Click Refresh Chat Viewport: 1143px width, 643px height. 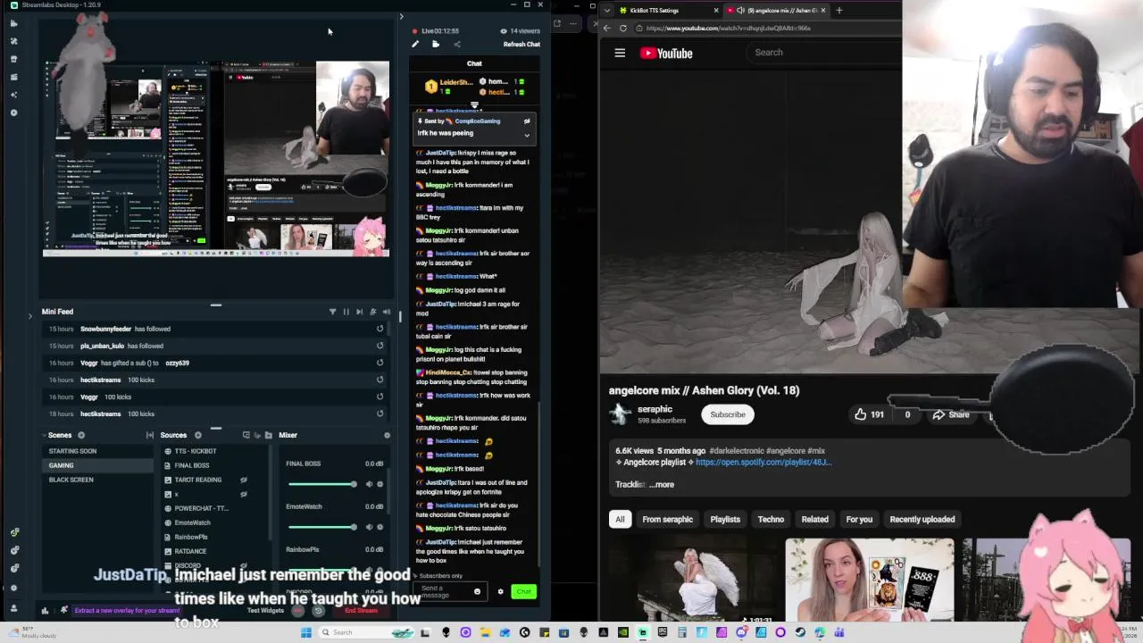pos(521,45)
